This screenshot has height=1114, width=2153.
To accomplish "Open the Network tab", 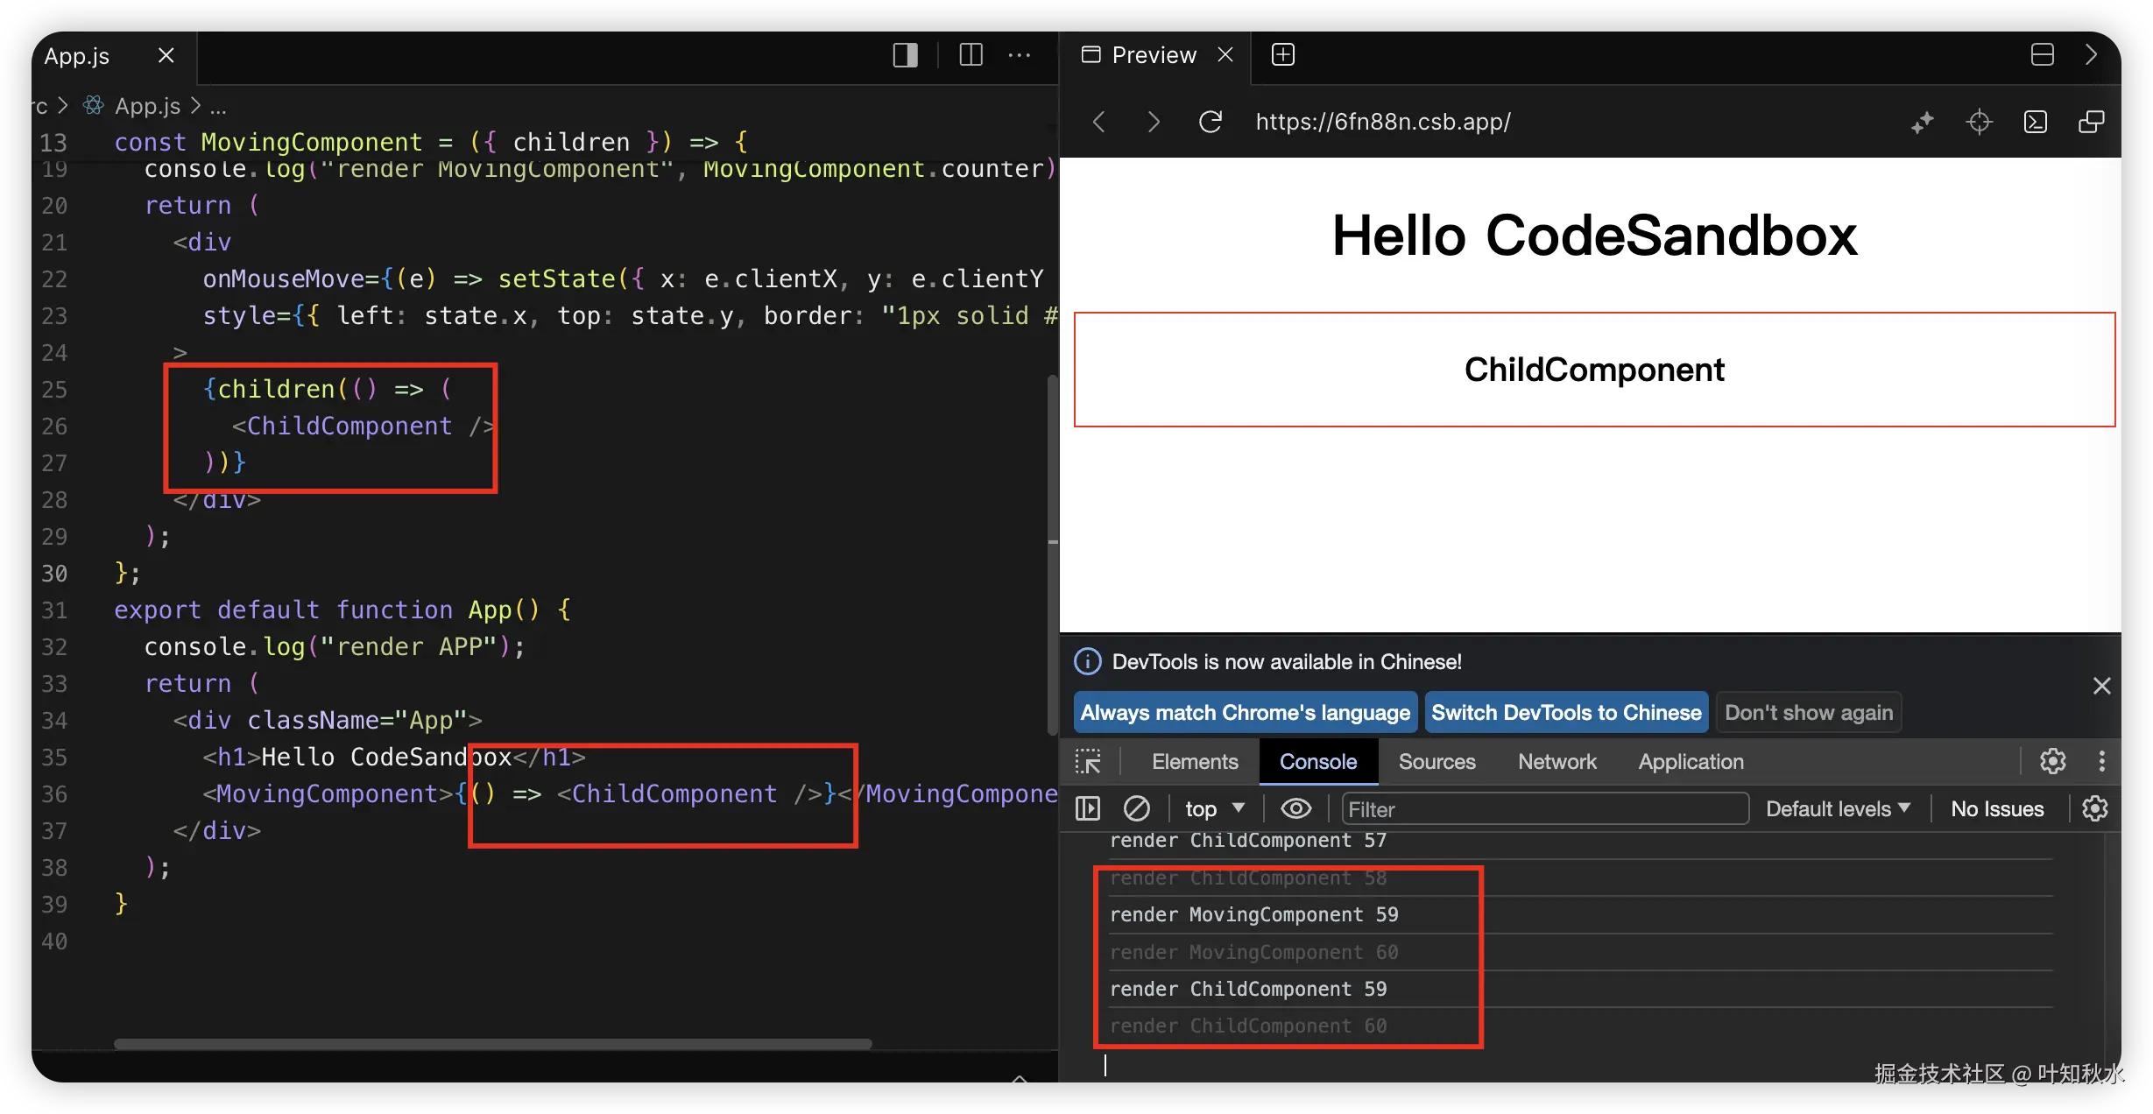I will click(1557, 761).
